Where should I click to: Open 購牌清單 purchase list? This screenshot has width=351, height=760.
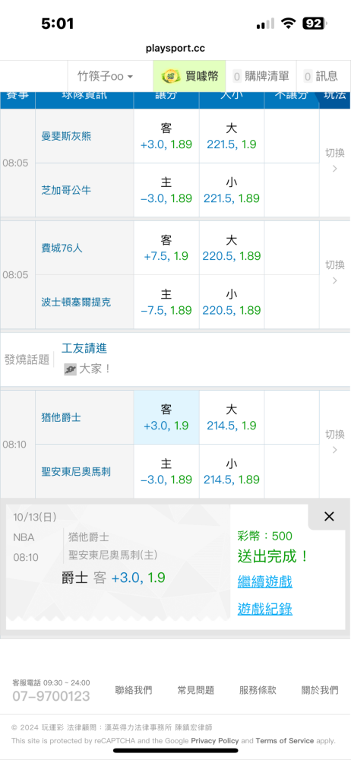(261, 76)
